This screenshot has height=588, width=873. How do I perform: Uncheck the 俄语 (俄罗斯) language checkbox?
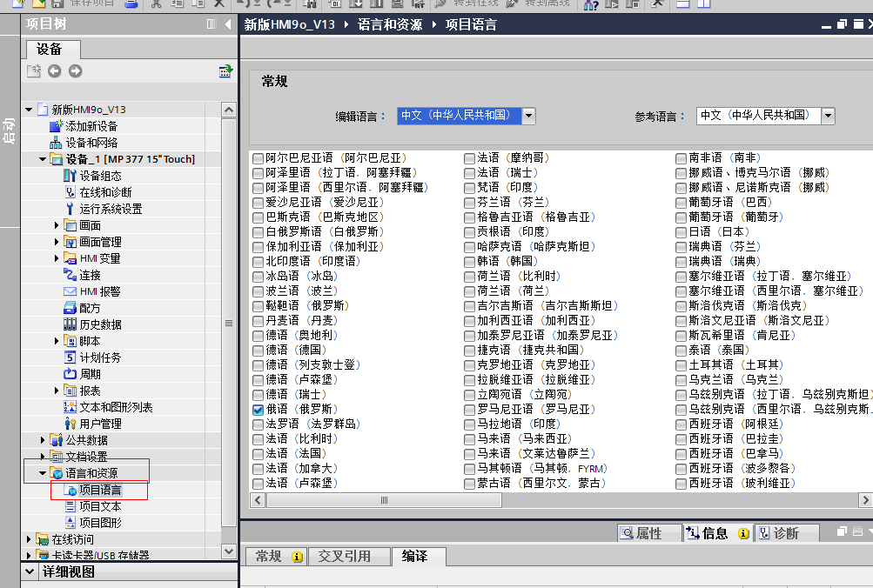click(258, 409)
